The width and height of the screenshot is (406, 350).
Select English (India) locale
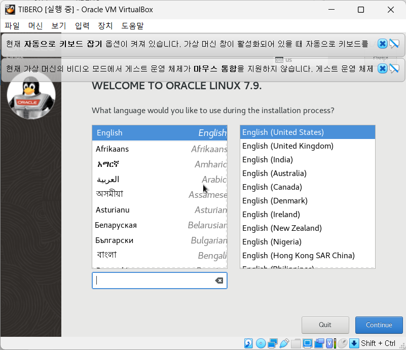click(x=307, y=160)
